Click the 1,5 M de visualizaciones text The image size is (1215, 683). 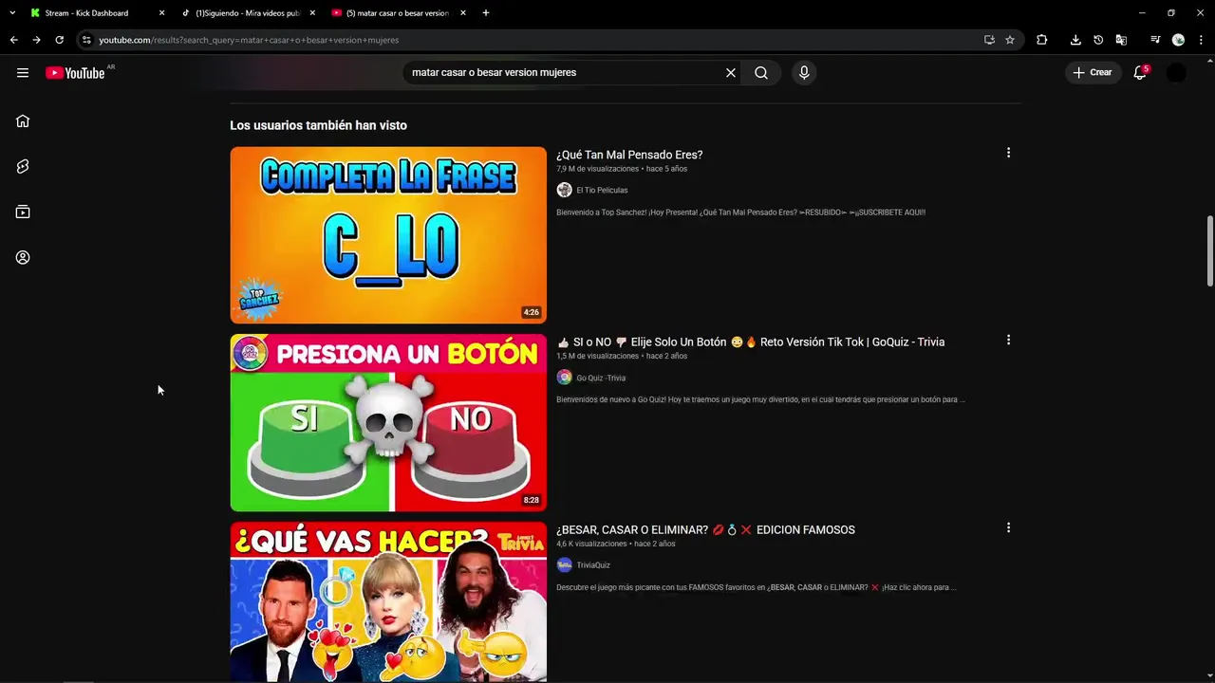(597, 357)
